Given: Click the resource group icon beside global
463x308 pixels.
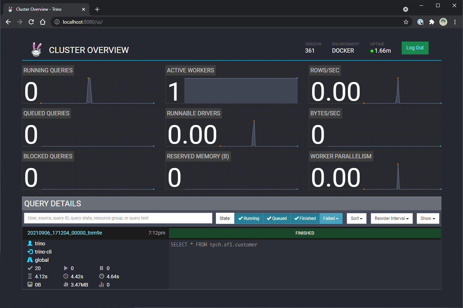Looking at the screenshot, I should [30, 260].
